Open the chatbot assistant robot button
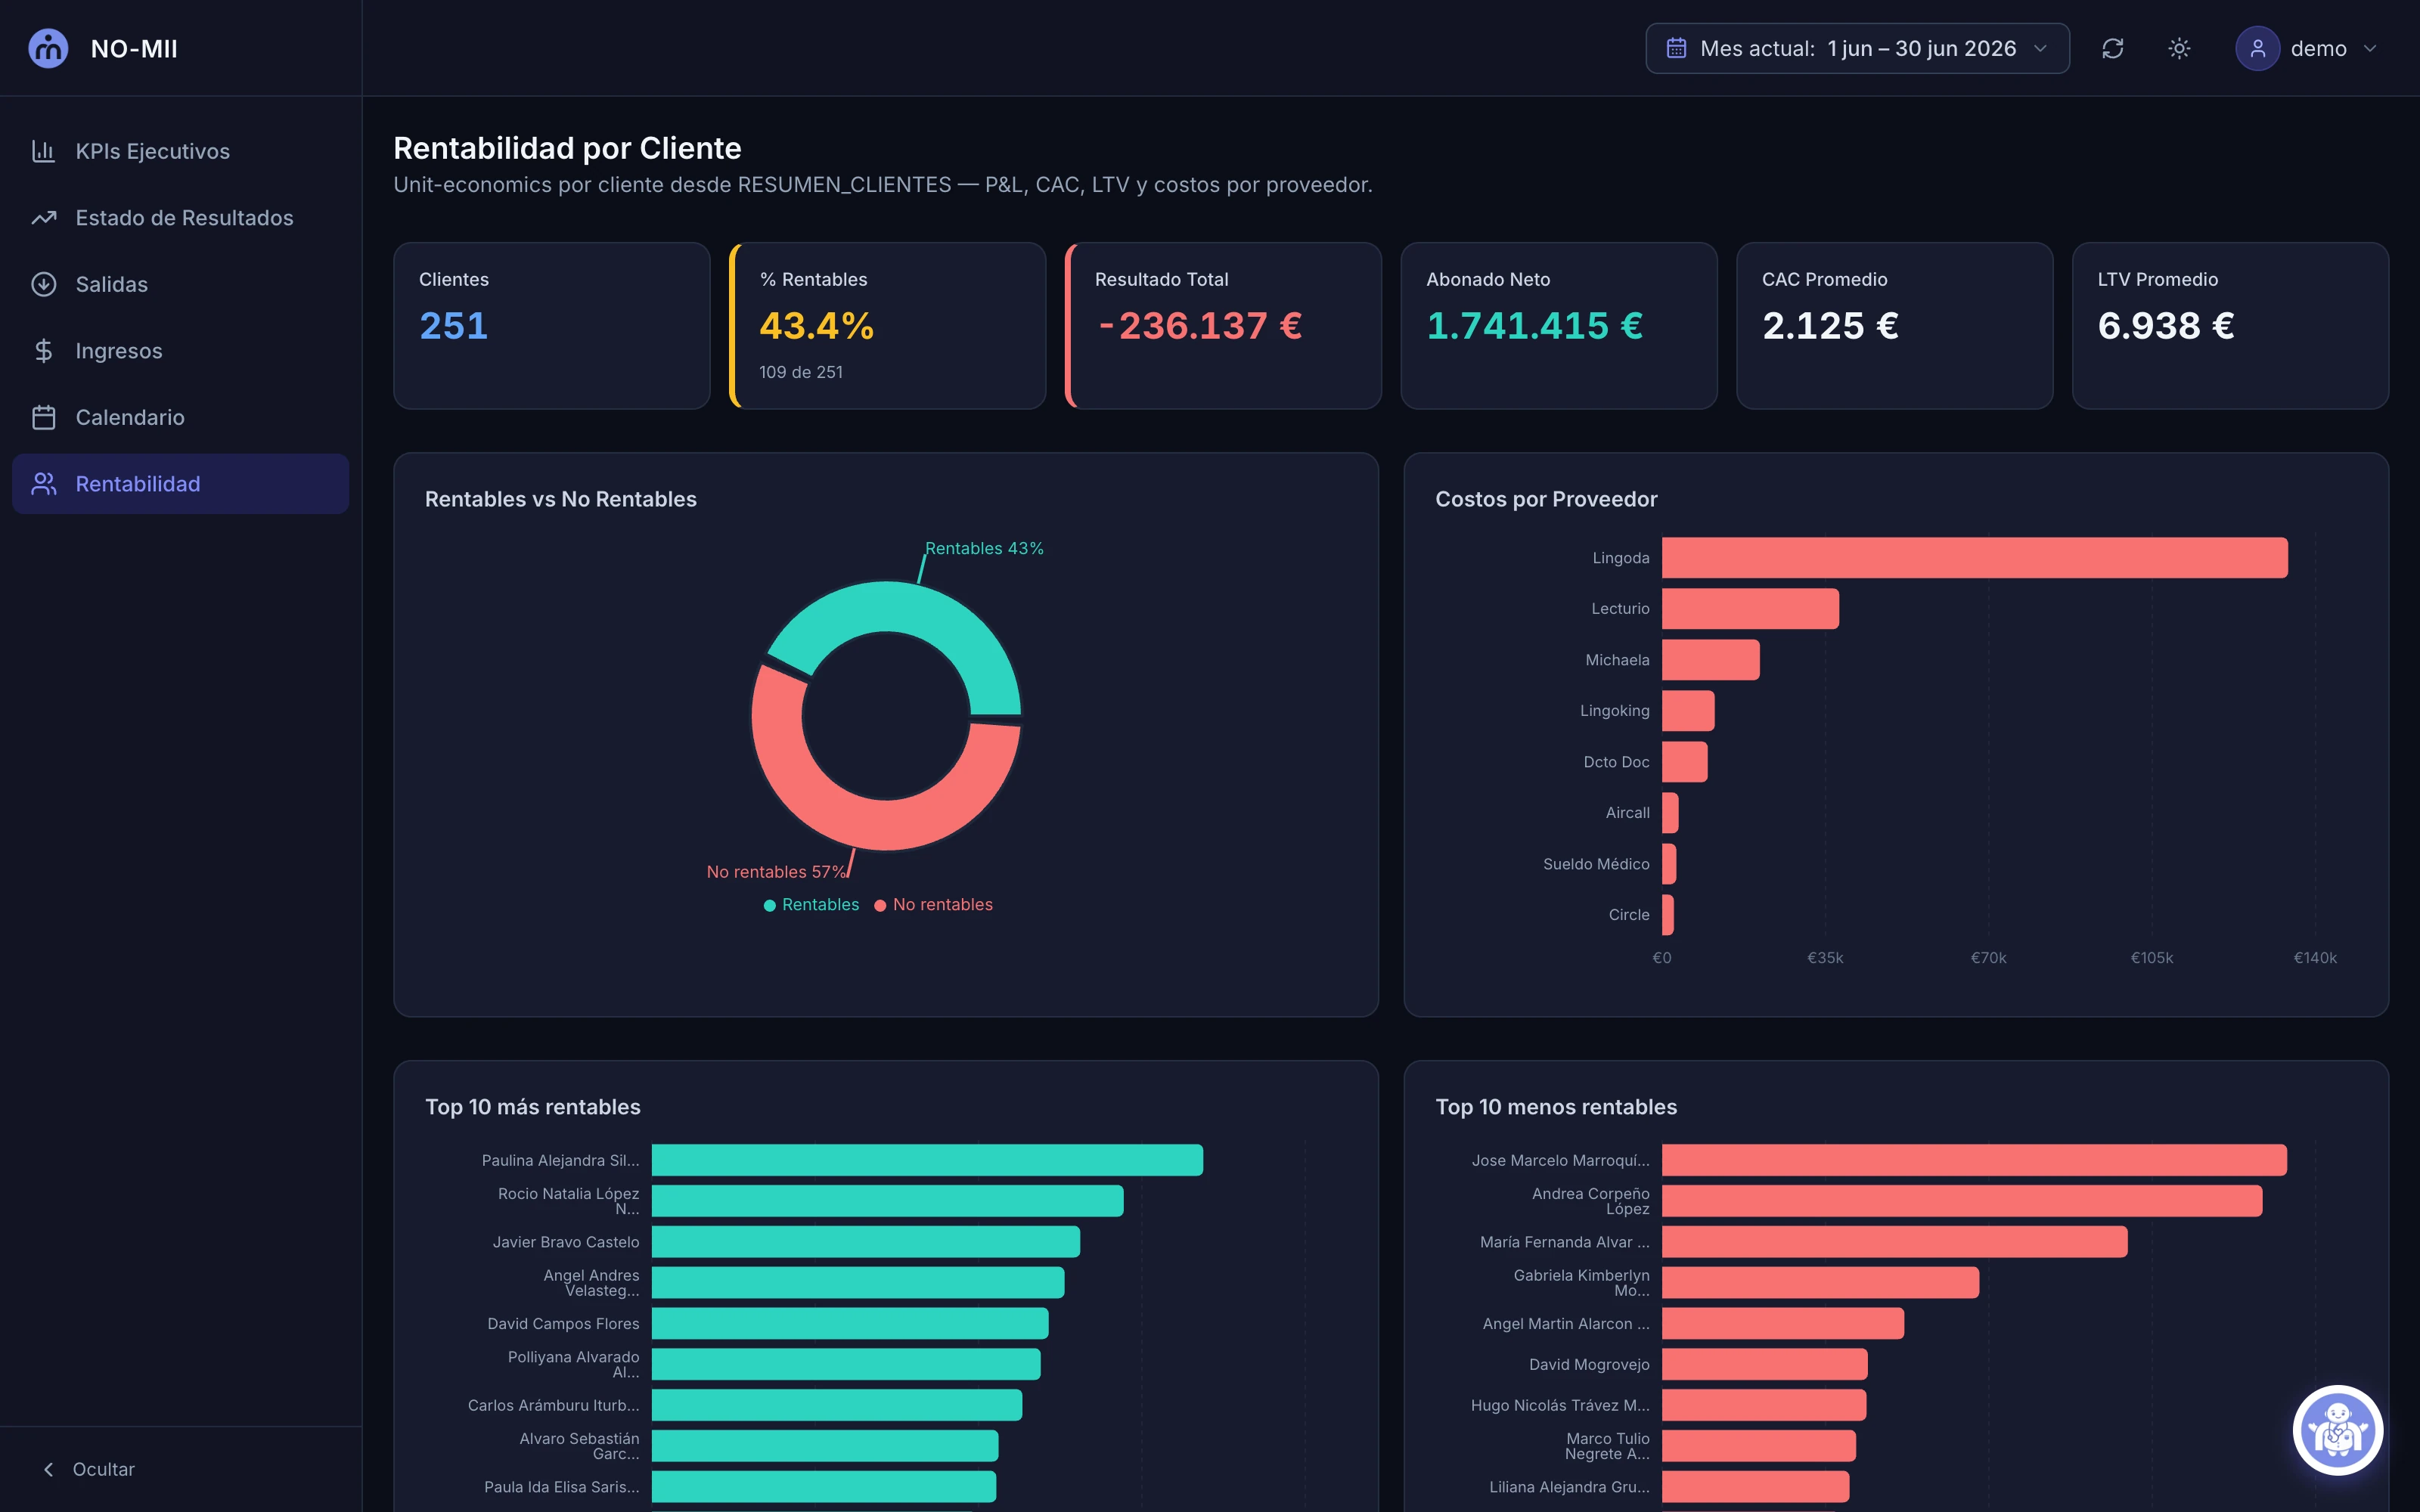The width and height of the screenshot is (2420, 1512). tap(2337, 1429)
